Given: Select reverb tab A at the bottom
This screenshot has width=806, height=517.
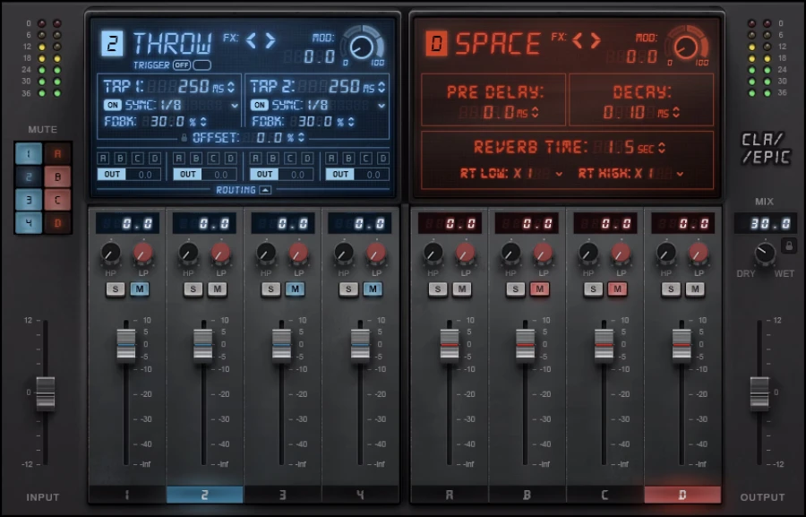Looking at the screenshot, I should [x=450, y=495].
